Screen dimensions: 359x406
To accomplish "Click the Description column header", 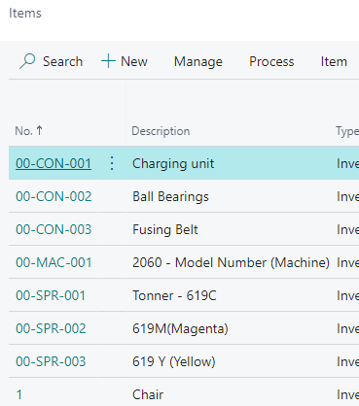I will [161, 131].
